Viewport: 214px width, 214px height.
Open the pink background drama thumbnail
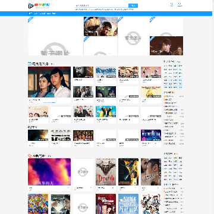pos(151,72)
